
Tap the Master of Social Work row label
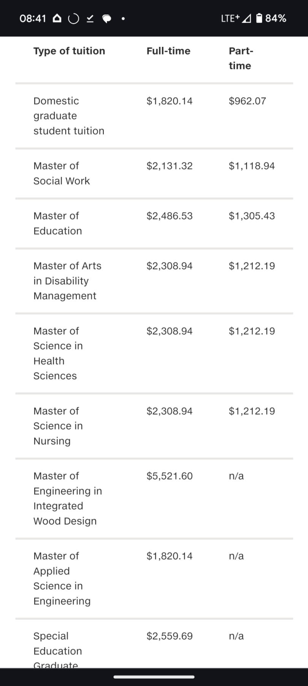click(x=62, y=173)
